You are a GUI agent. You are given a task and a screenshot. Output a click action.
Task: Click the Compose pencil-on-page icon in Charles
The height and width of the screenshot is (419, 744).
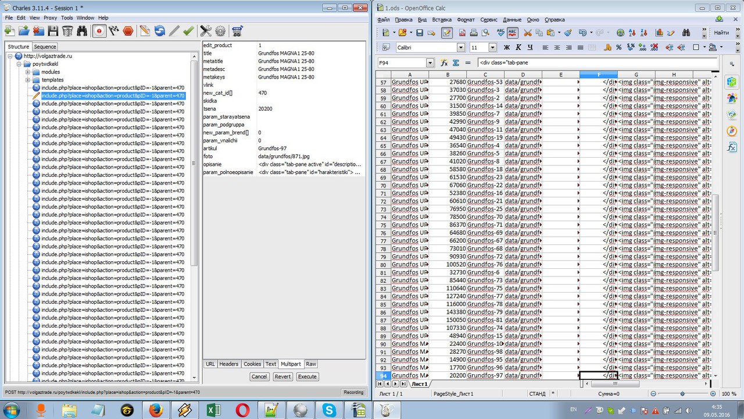coord(145,31)
